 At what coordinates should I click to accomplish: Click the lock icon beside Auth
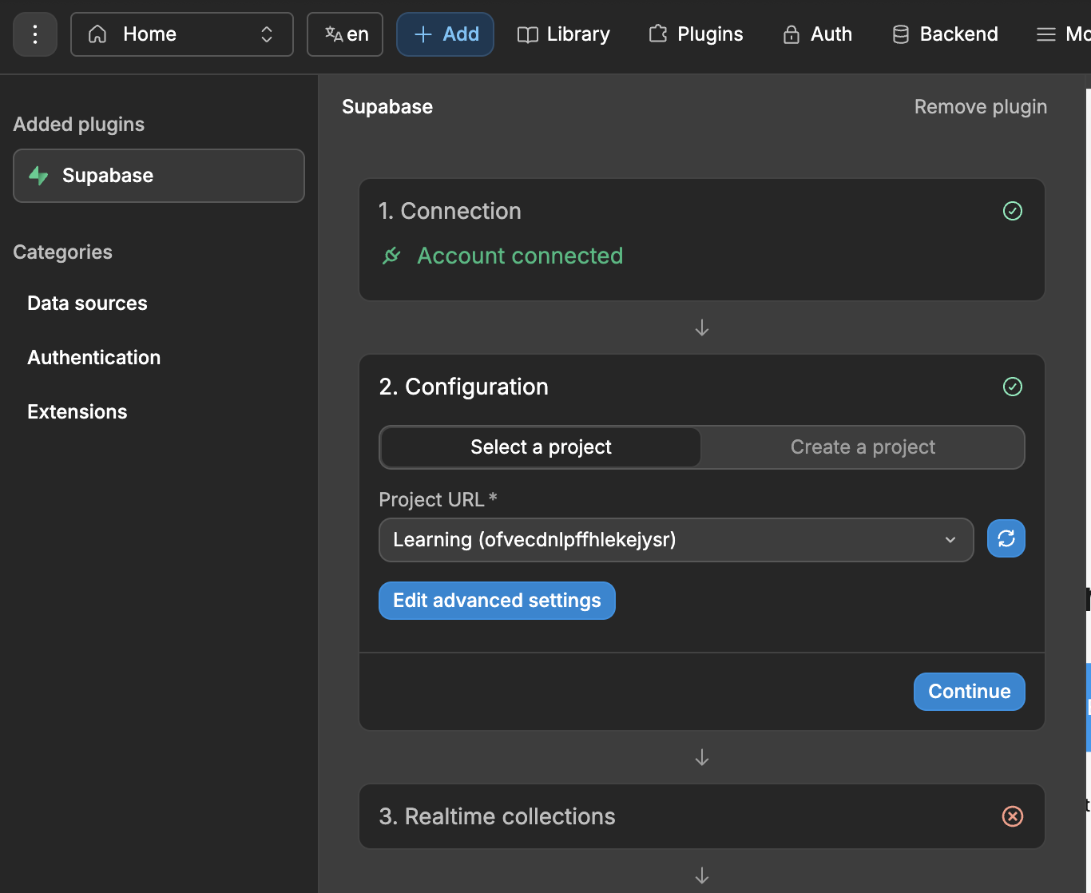tap(791, 34)
